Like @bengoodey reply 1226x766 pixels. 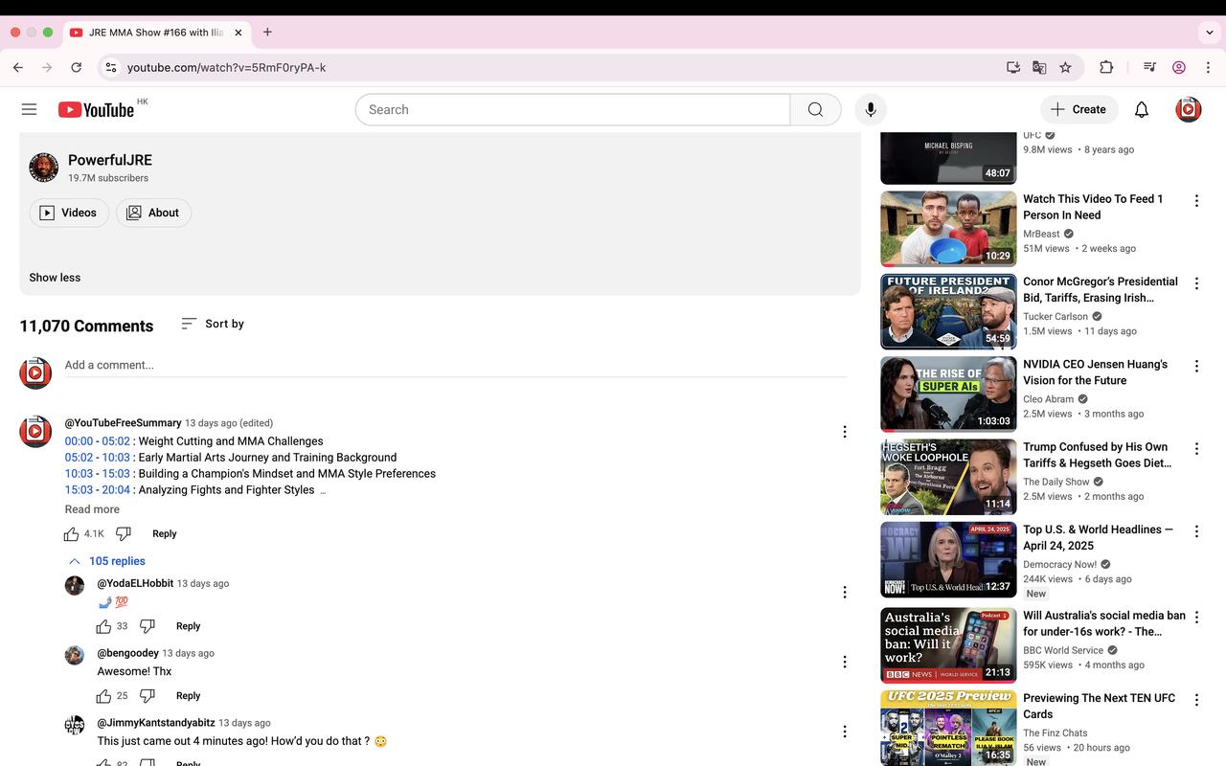[103, 696]
